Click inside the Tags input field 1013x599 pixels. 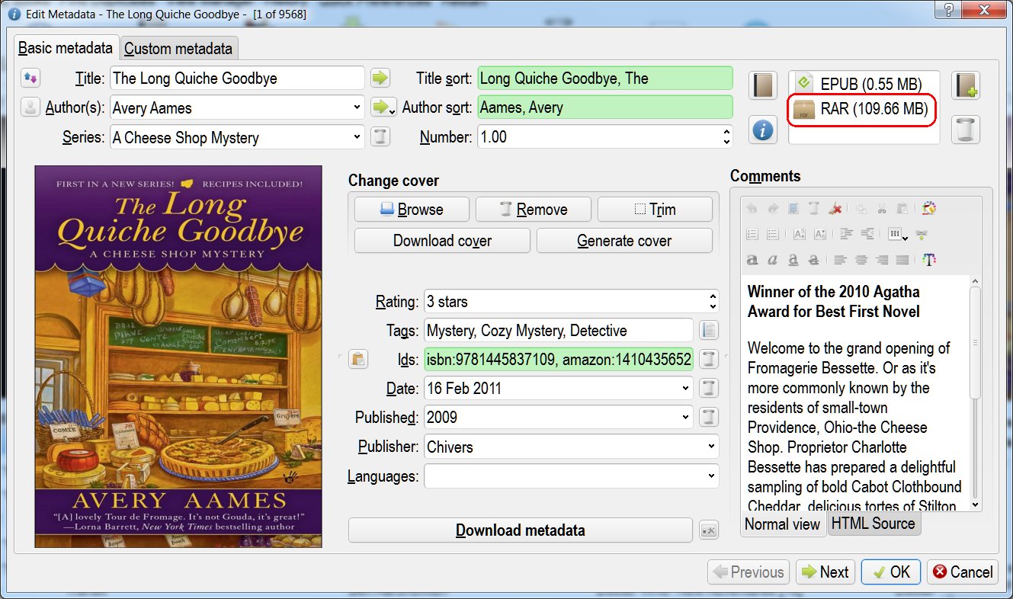tap(559, 330)
